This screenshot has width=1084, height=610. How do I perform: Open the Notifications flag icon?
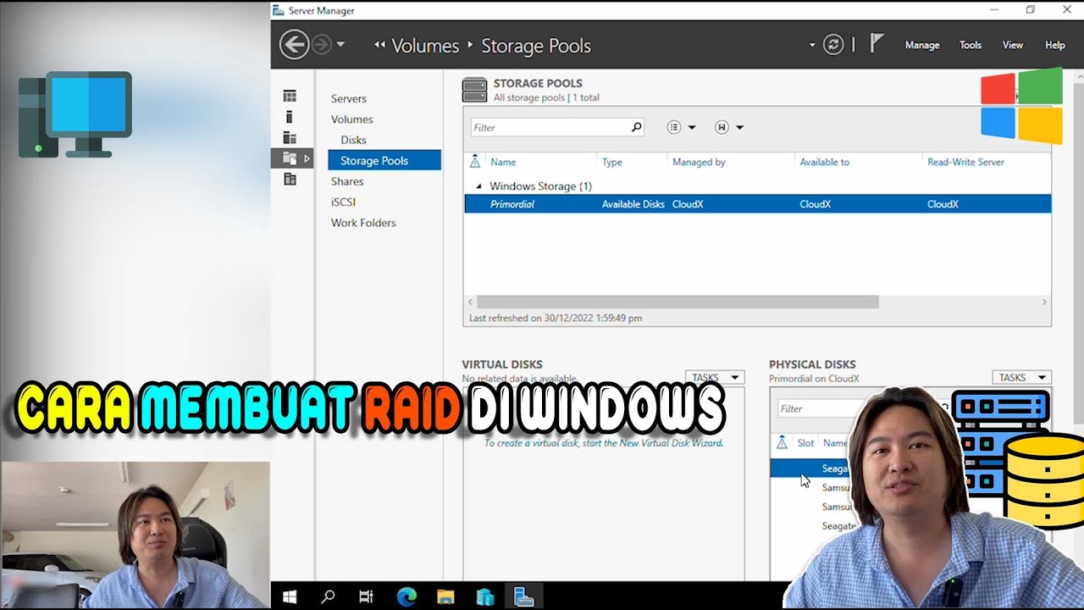pos(877,44)
